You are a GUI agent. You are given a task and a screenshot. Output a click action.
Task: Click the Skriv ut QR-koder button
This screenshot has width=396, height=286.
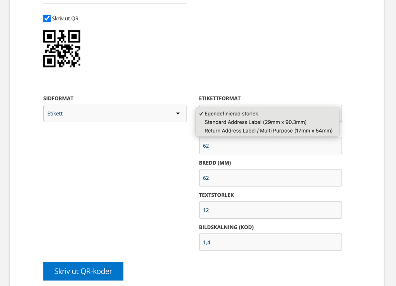coord(84,271)
